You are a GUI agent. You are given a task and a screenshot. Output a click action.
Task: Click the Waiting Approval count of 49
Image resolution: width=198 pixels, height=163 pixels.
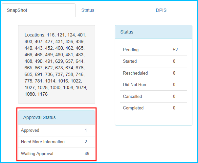87,153
